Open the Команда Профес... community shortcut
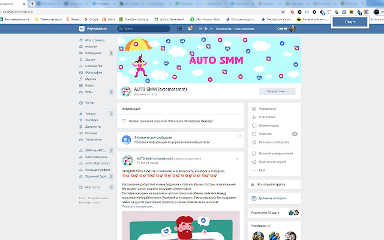 tap(98, 170)
